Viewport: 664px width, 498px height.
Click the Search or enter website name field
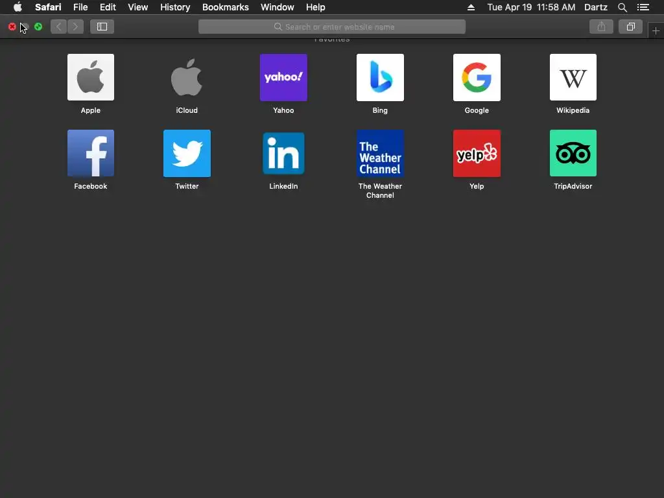click(x=332, y=27)
